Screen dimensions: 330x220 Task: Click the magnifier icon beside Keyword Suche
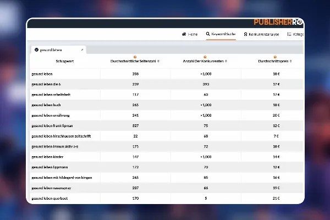pos(208,34)
